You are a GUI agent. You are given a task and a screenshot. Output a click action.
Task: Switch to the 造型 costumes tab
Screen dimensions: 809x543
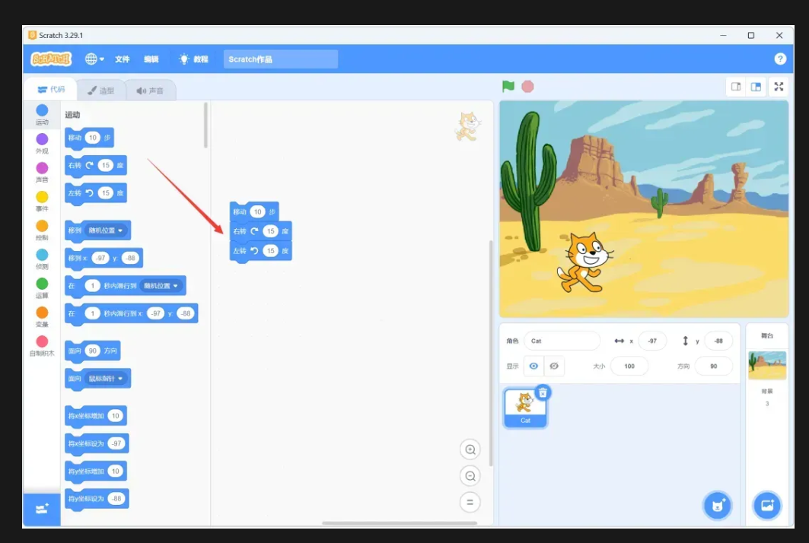pos(100,90)
